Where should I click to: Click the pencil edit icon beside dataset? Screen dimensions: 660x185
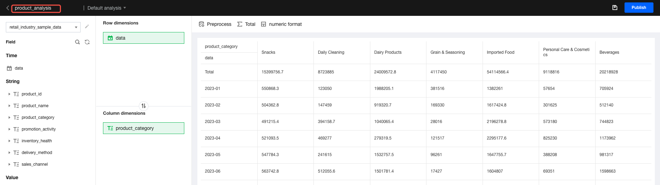(87, 27)
